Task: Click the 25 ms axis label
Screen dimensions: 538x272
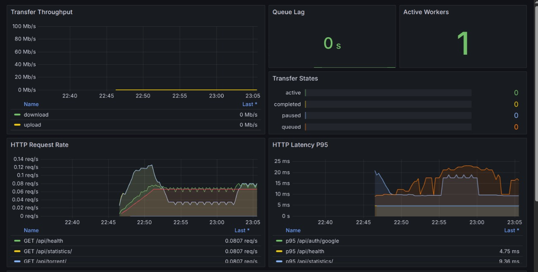Action: pyautogui.click(x=282, y=161)
